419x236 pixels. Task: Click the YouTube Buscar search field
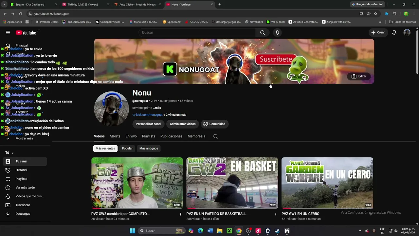tap(197, 32)
